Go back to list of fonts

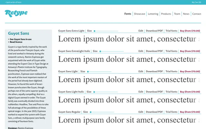pyautogui.click(x=13, y=2)
